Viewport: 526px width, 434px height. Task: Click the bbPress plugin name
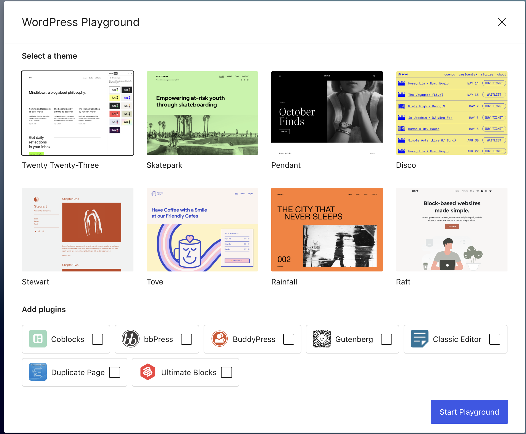pyautogui.click(x=159, y=339)
